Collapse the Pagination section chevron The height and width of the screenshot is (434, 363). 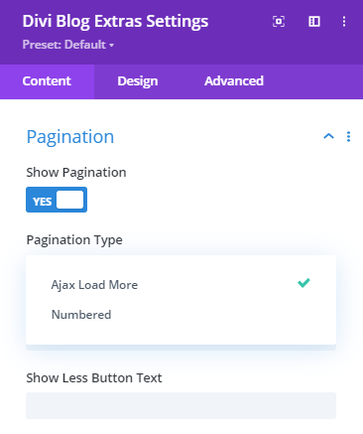point(328,136)
